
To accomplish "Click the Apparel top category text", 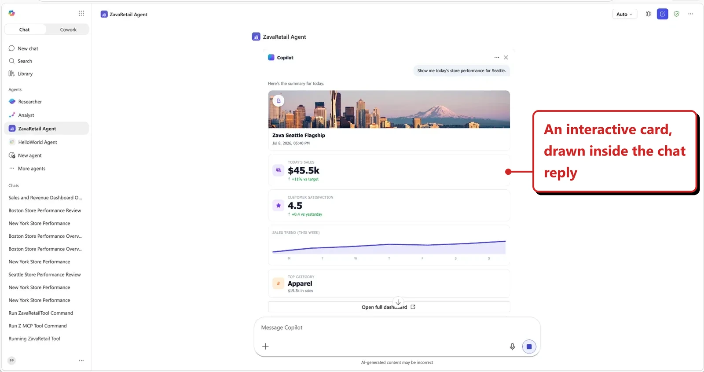I will click(300, 284).
